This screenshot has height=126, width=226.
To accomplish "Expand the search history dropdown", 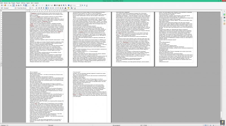I will pos(81,5).
